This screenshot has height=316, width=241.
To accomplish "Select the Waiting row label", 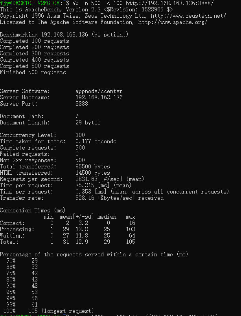I will tap(13, 236).
